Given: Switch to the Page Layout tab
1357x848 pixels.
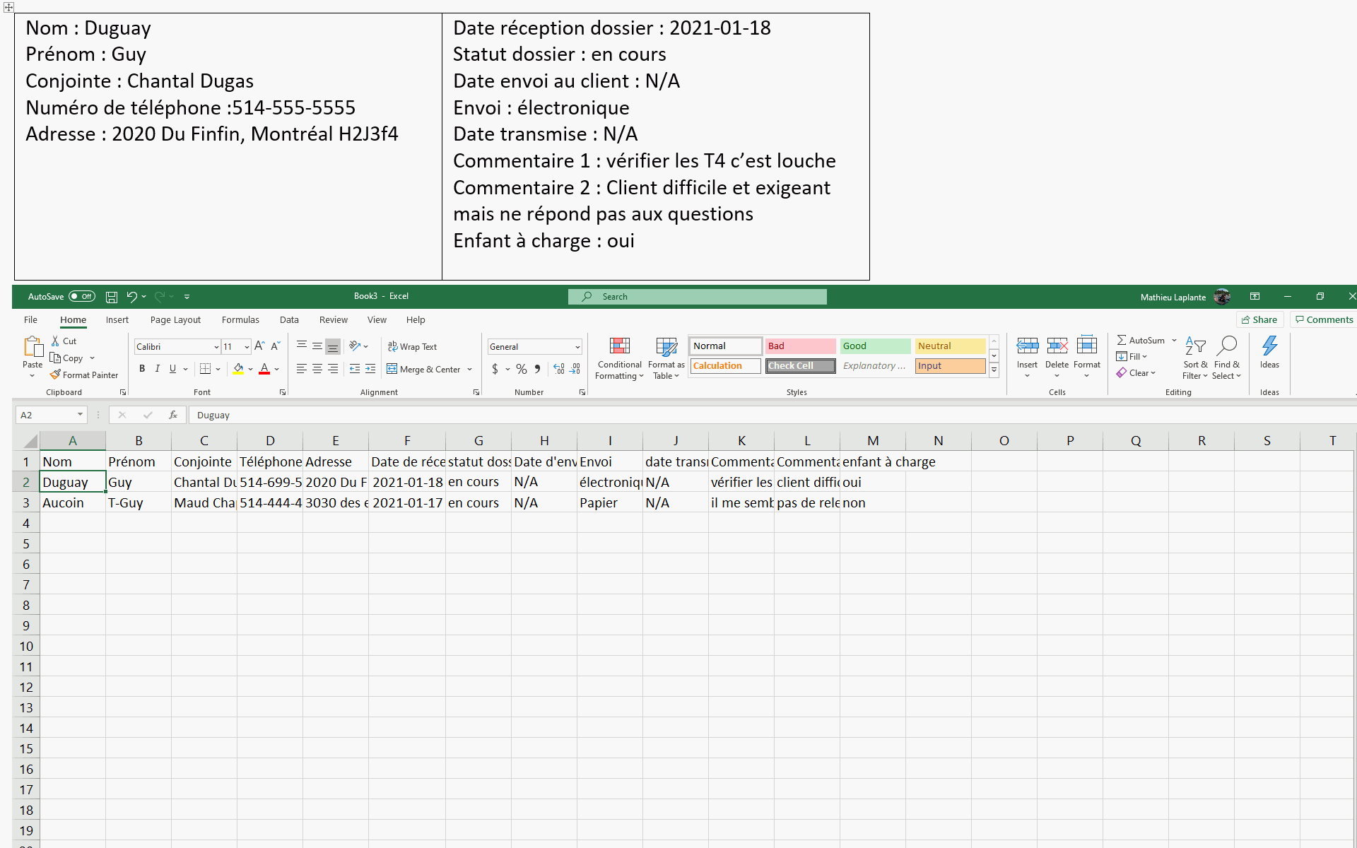Looking at the screenshot, I should 175,320.
